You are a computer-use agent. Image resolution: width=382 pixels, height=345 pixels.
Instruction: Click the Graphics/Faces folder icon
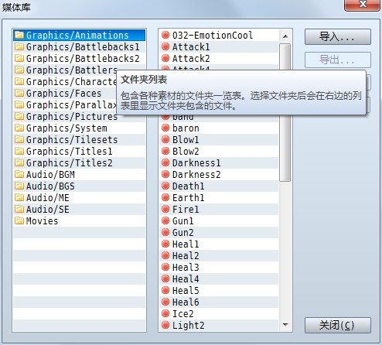tap(19, 93)
